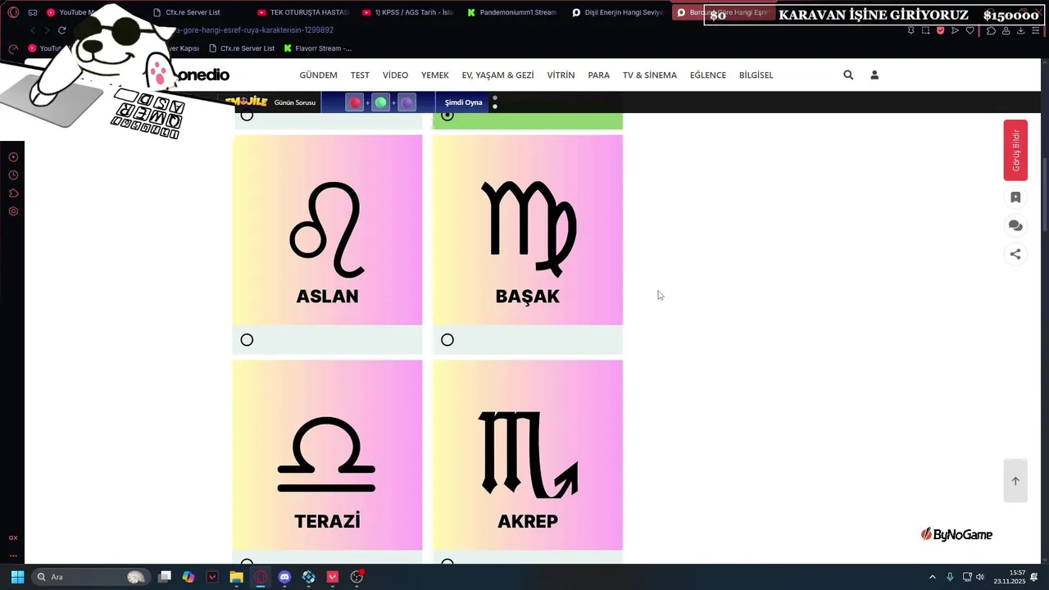The width and height of the screenshot is (1049, 590).
Task: Go back with the browser back arrow
Action: pos(33,30)
